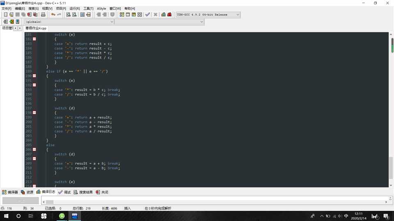The height and width of the screenshot is (221, 394).
Task: Click the Rebuild All icon
Action: 140,15
